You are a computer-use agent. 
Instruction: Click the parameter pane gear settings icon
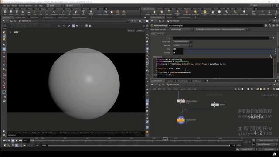pyautogui.click(x=266, y=26)
